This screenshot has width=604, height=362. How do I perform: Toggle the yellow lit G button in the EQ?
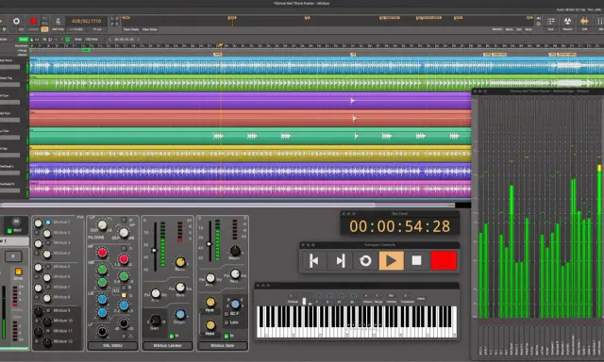[x=124, y=295]
